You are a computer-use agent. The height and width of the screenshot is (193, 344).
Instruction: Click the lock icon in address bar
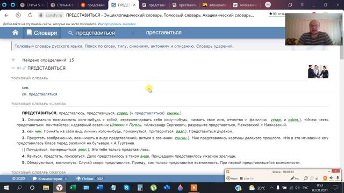click(x=41, y=15)
